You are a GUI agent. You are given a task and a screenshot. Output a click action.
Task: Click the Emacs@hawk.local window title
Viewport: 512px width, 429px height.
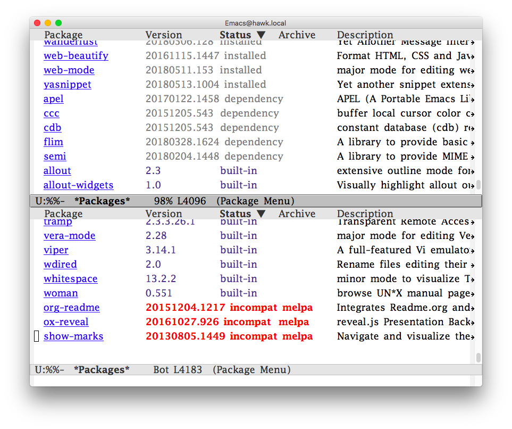(x=255, y=23)
